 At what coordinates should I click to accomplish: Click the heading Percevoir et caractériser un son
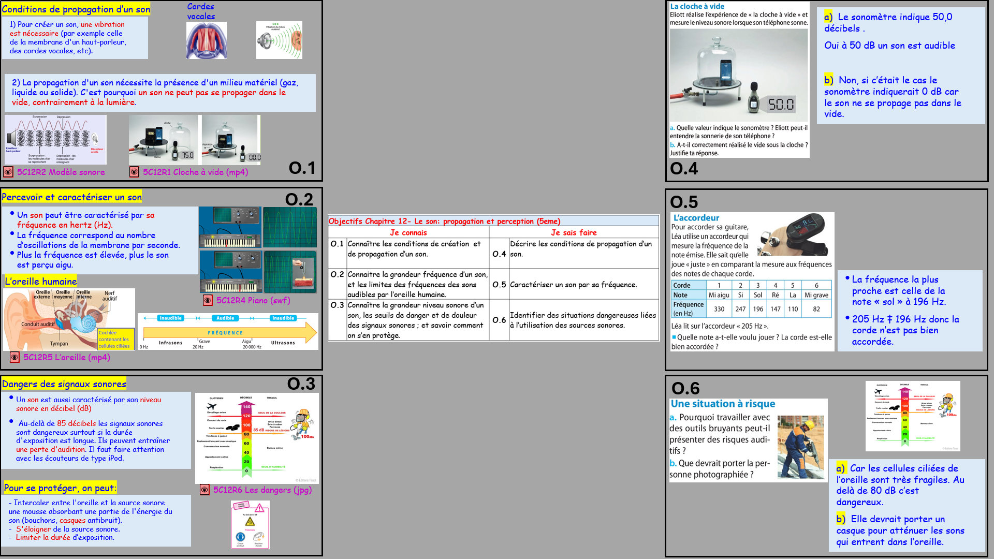(71, 197)
